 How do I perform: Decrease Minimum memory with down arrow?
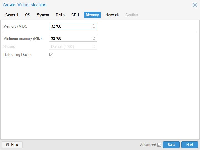[x=94, y=40]
